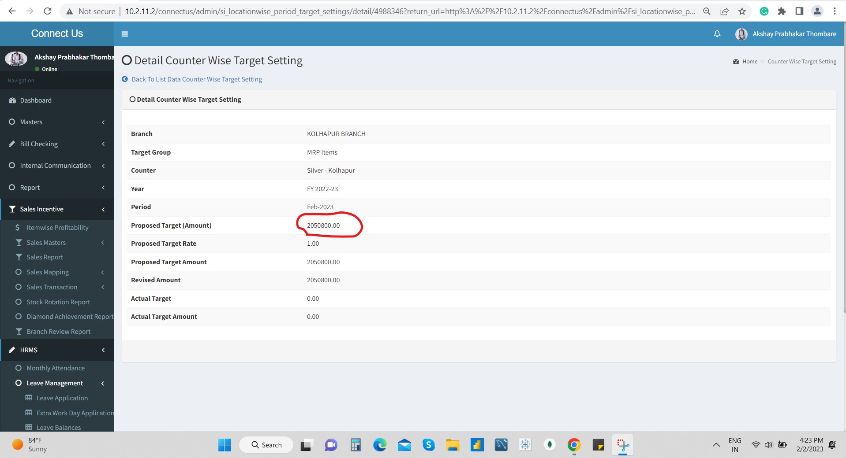The image size is (846, 458).
Task: Open Home breadcrumb link
Action: pyautogui.click(x=749, y=62)
